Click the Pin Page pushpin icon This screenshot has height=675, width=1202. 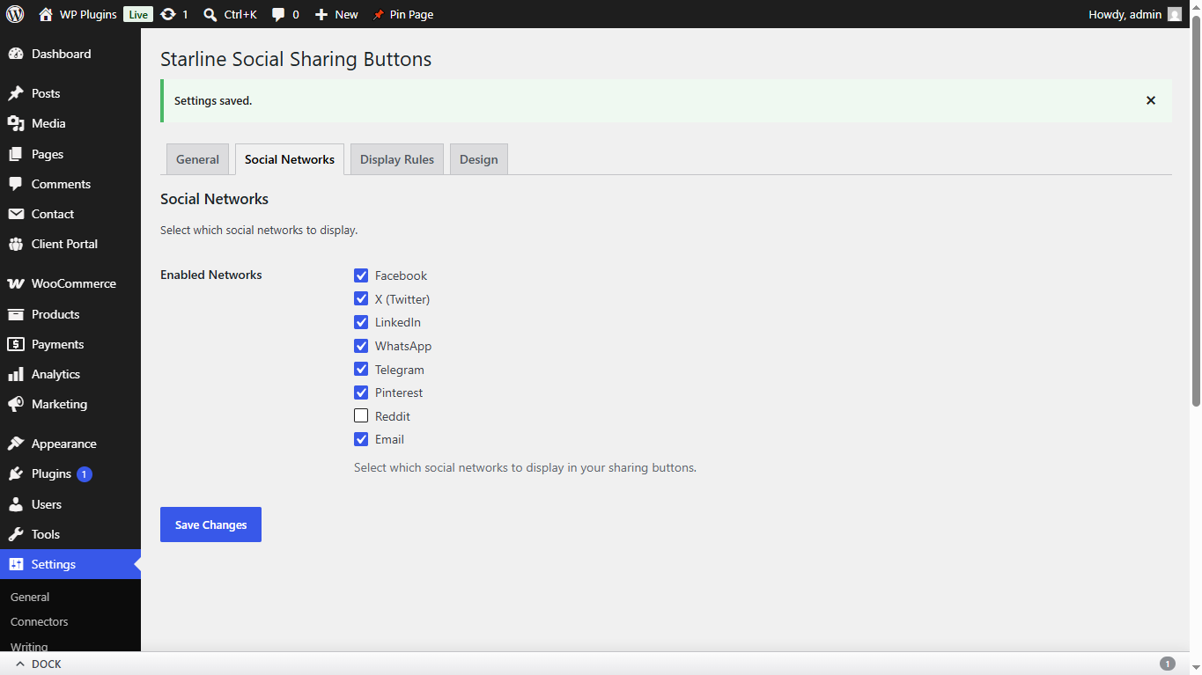coord(379,14)
